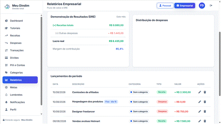Click the VALOR column header
The width and height of the screenshot is (221, 124).
tap(178, 84)
